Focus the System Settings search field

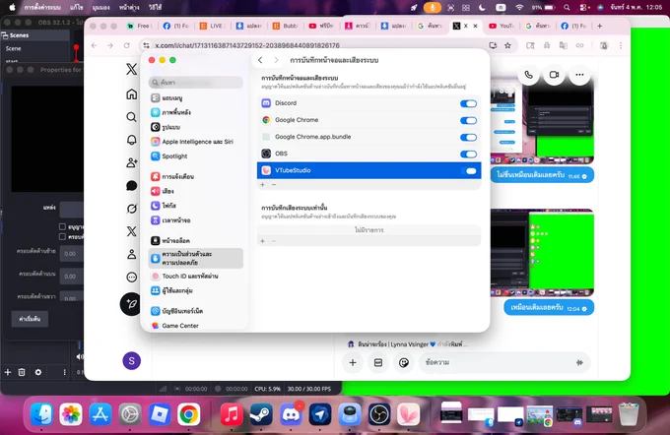(196, 83)
